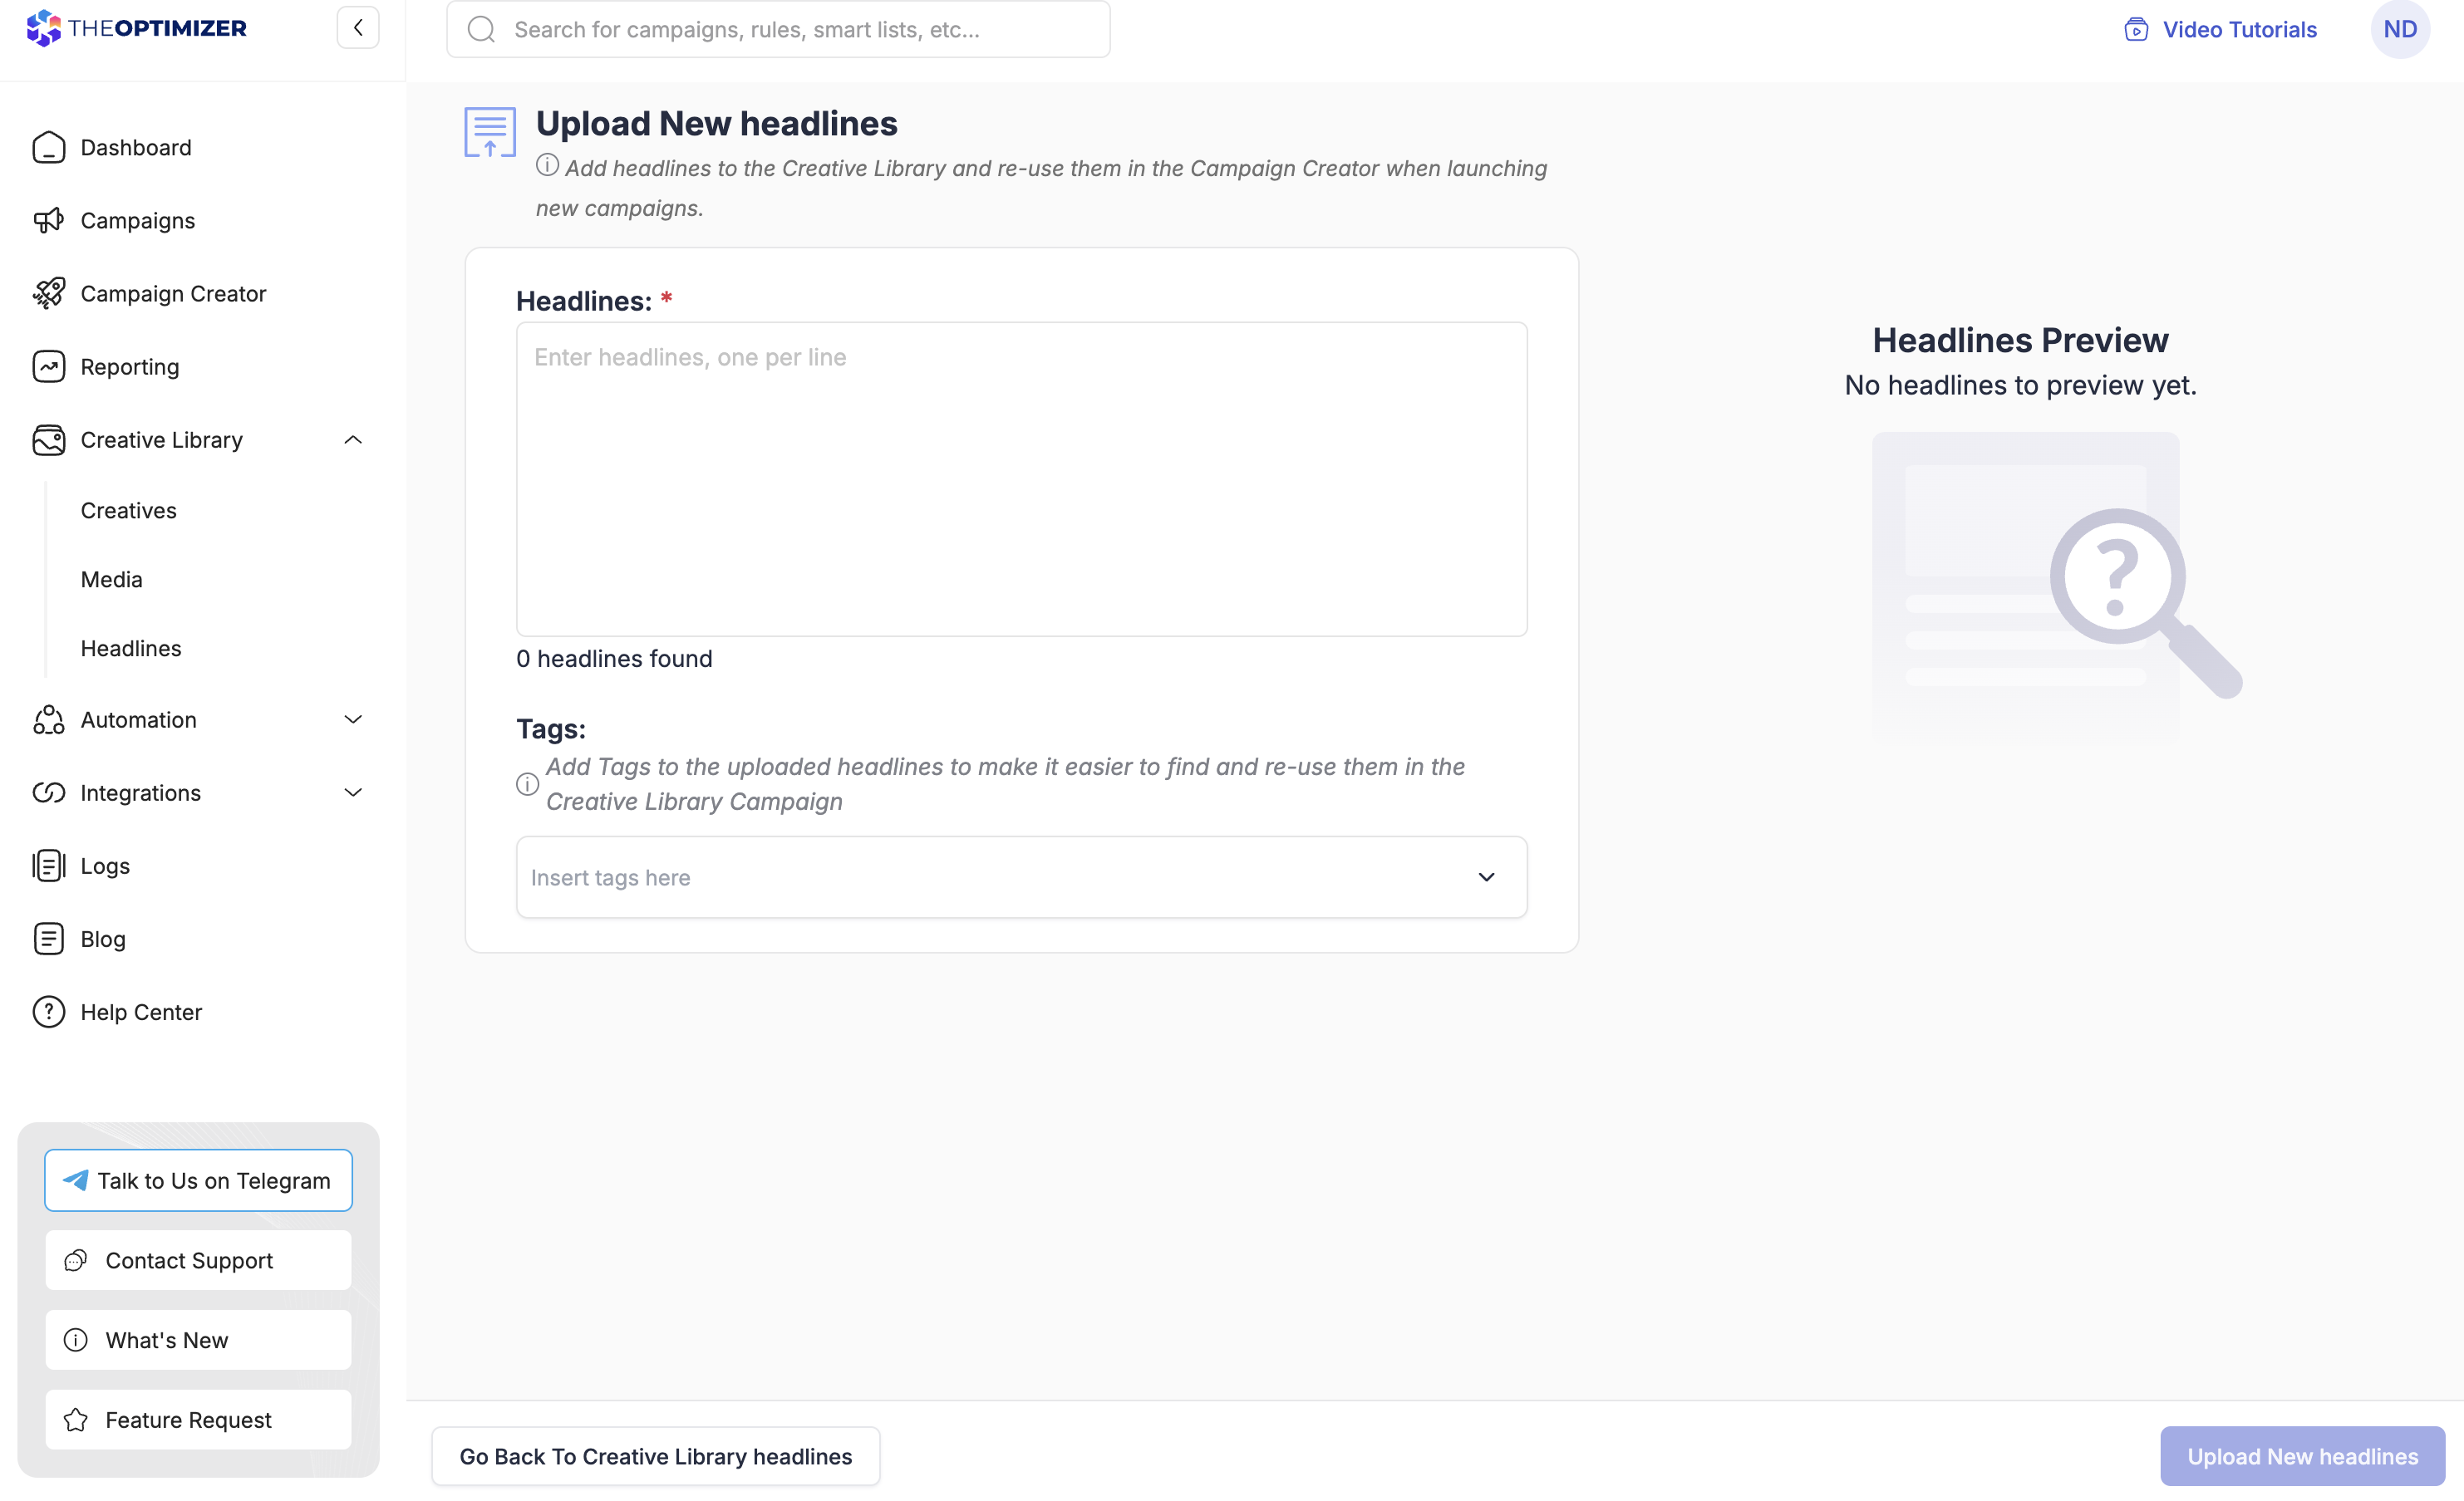This screenshot has height=1501, width=2464.
Task: Click the Campaign Creator rocket icon
Action: pyautogui.click(x=48, y=294)
